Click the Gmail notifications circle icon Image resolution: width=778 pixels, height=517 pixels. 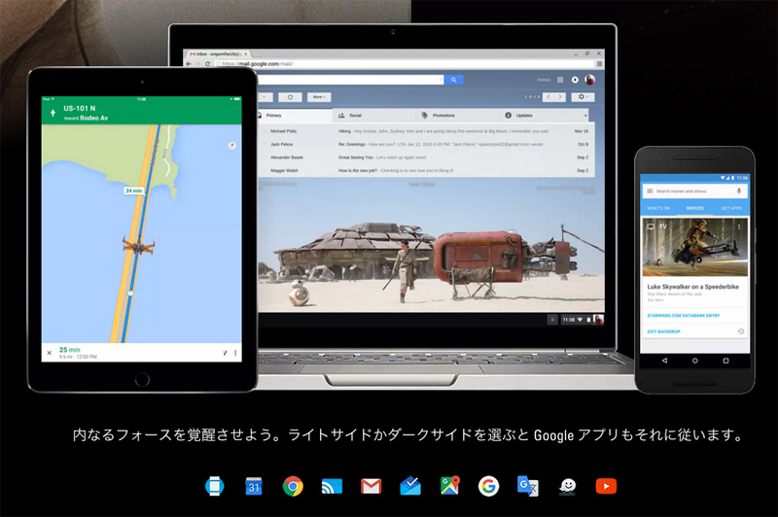tap(575, 80)
